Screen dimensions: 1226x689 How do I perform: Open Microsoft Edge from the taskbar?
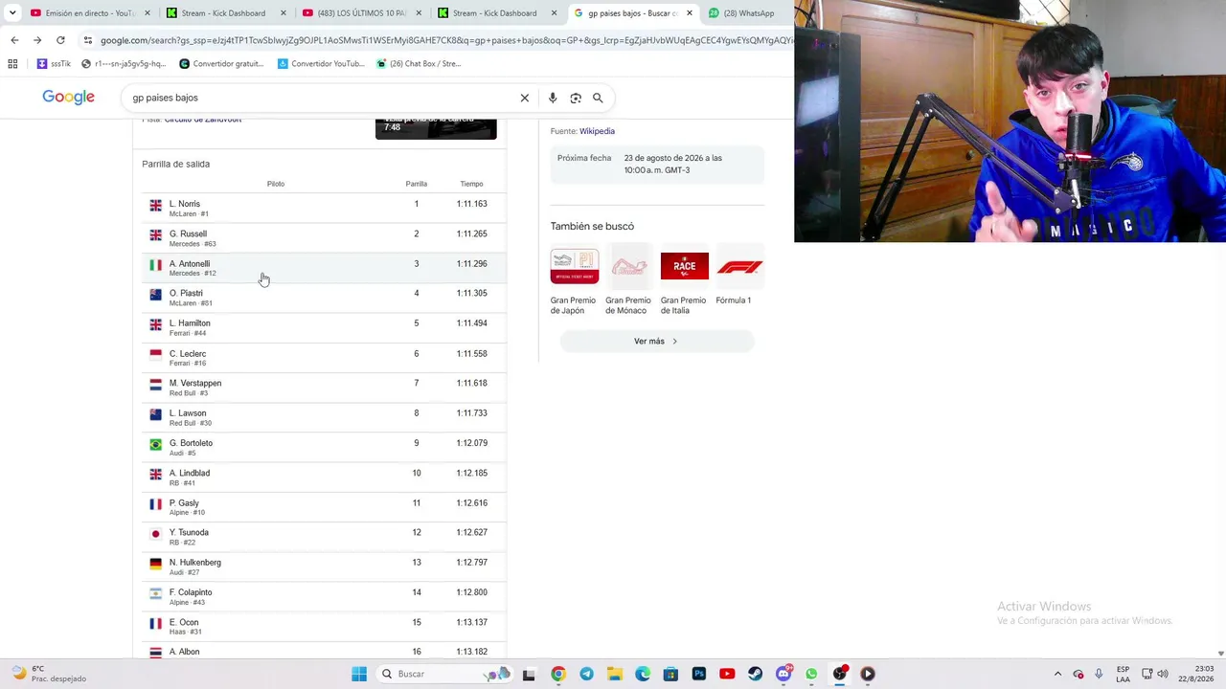pyautogui.click(x=643, y=674)
